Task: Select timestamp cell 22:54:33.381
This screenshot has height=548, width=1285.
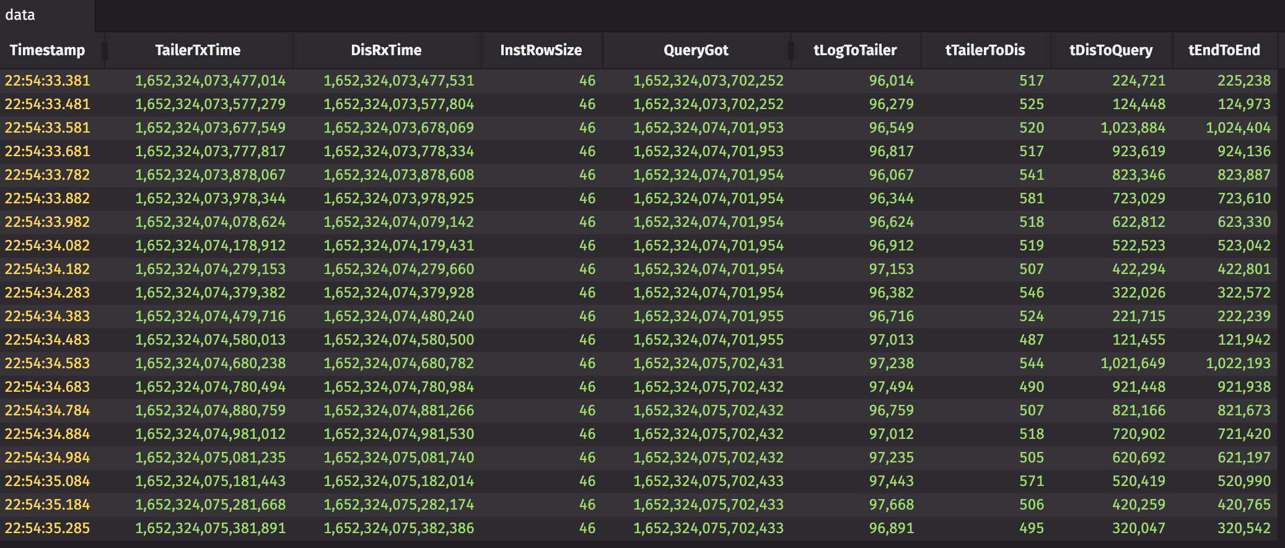Action: click(x=48, y=81)
